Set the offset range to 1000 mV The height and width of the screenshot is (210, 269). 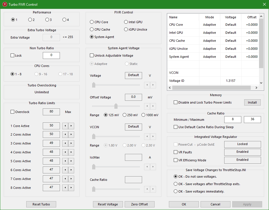pos(150,115)
